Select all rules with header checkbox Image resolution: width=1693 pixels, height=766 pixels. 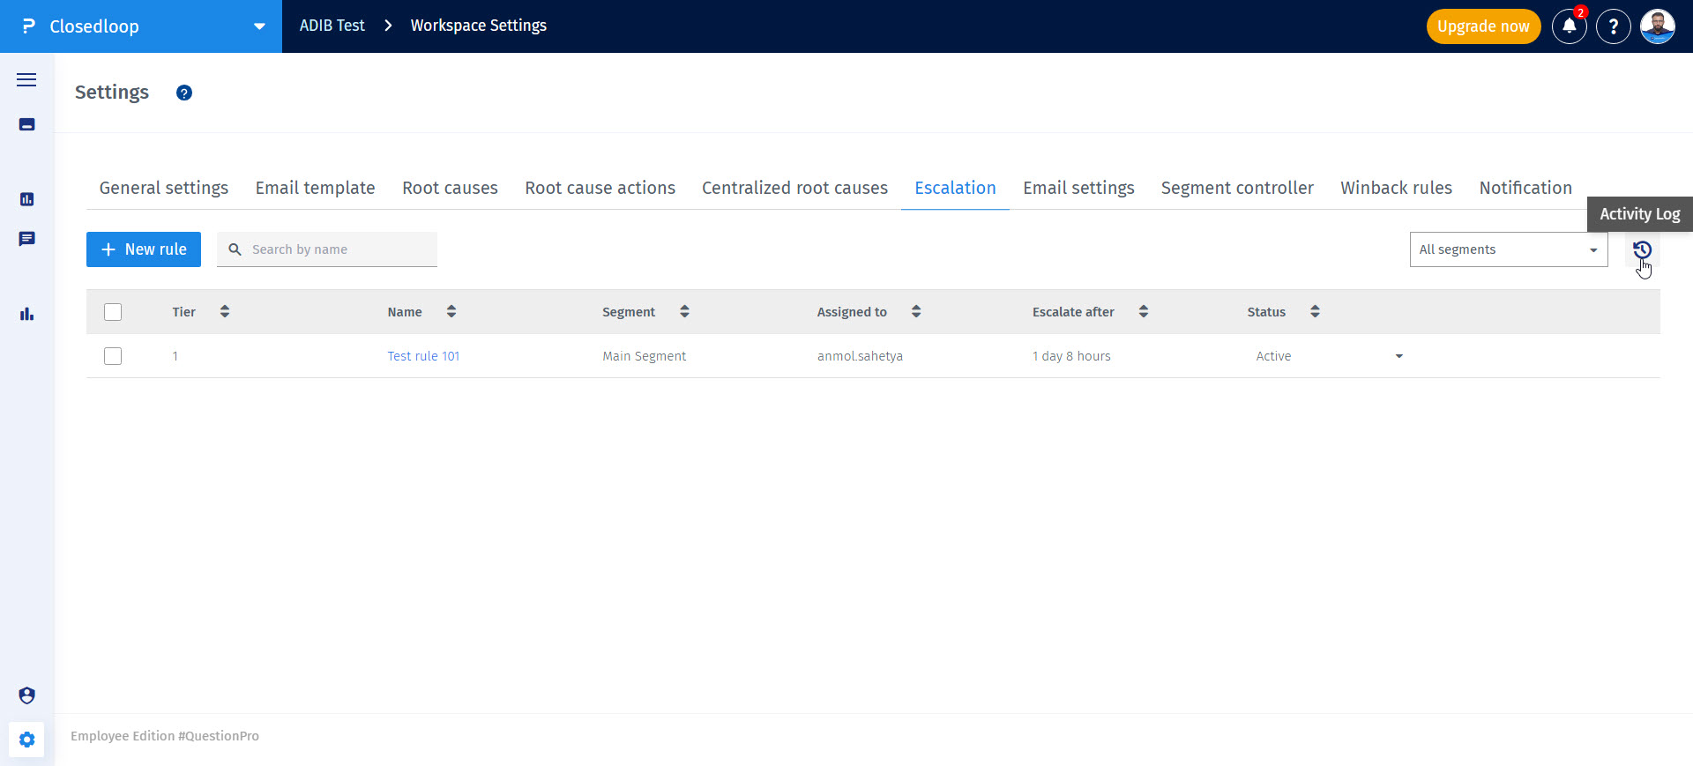pyautogui.click(x=113, y=312)
